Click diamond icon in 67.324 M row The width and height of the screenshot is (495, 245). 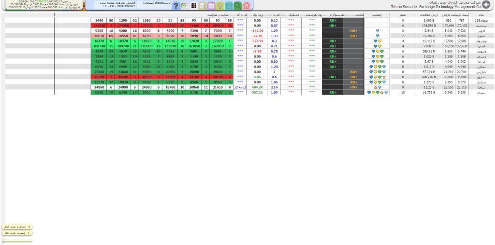coord(383,72)
